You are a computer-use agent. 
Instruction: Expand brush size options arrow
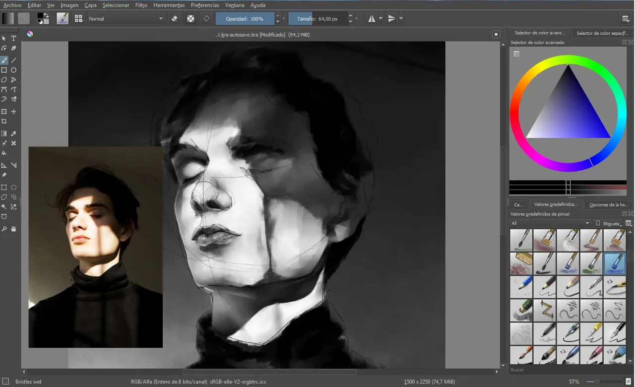357,19
